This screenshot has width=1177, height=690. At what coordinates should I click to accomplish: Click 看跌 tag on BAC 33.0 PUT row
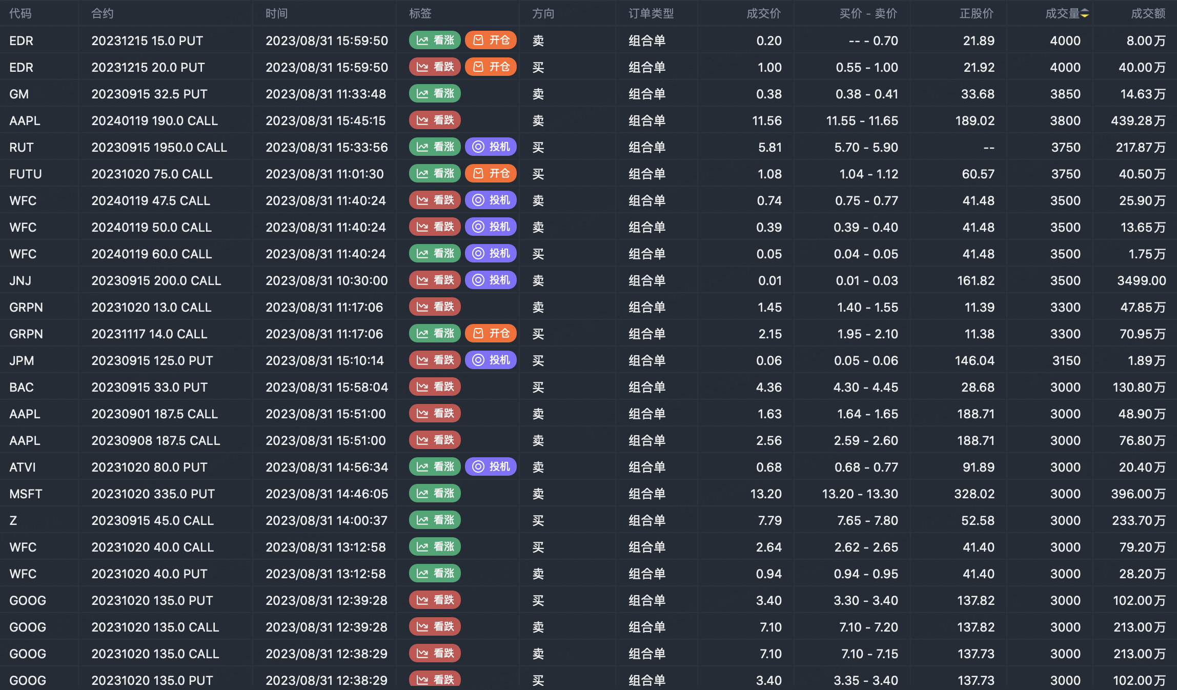click(x=435, y=387)
